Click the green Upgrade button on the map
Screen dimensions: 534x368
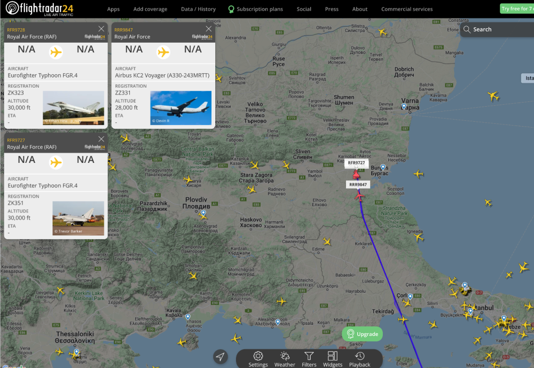362,334
